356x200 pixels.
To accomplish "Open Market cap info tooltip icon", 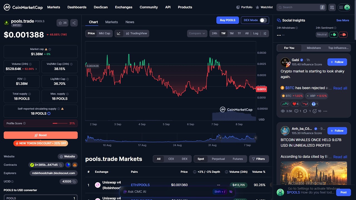I will pyautogui.click(x=50, y=49).
